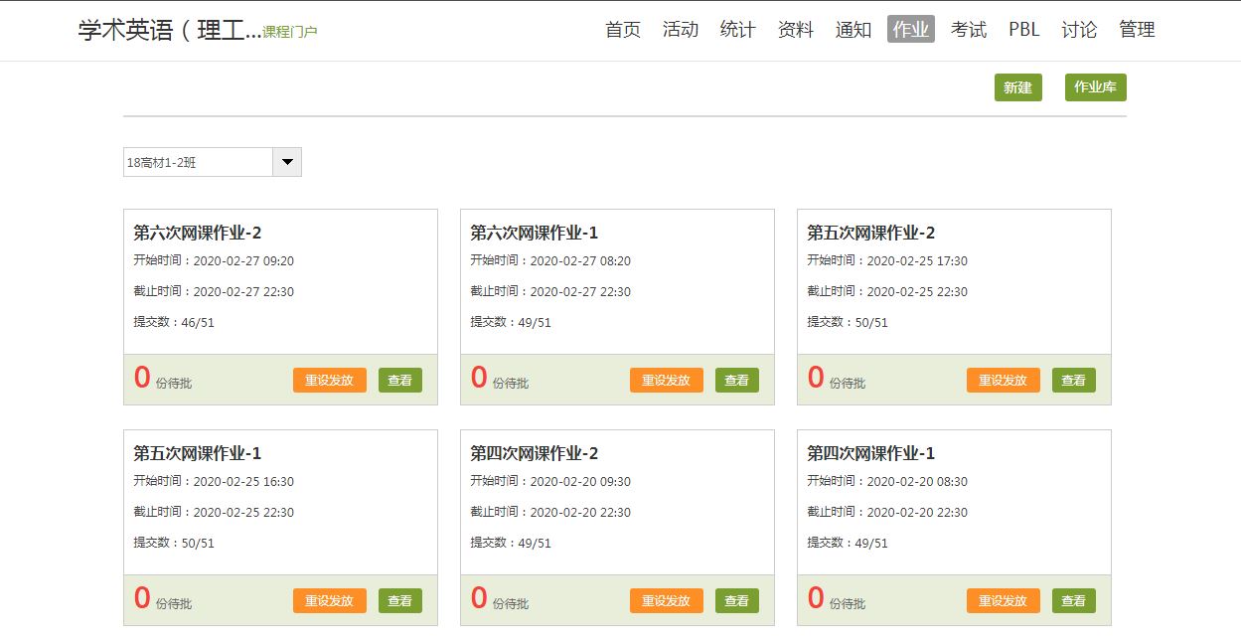Select the 考试 menu item
This screenshot has height=641, width=1241.
969,30
